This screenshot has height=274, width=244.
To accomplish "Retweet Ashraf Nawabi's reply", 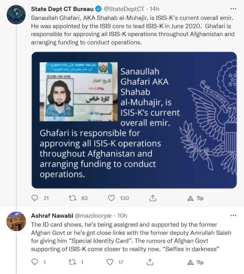I will [x=73, y=262].
